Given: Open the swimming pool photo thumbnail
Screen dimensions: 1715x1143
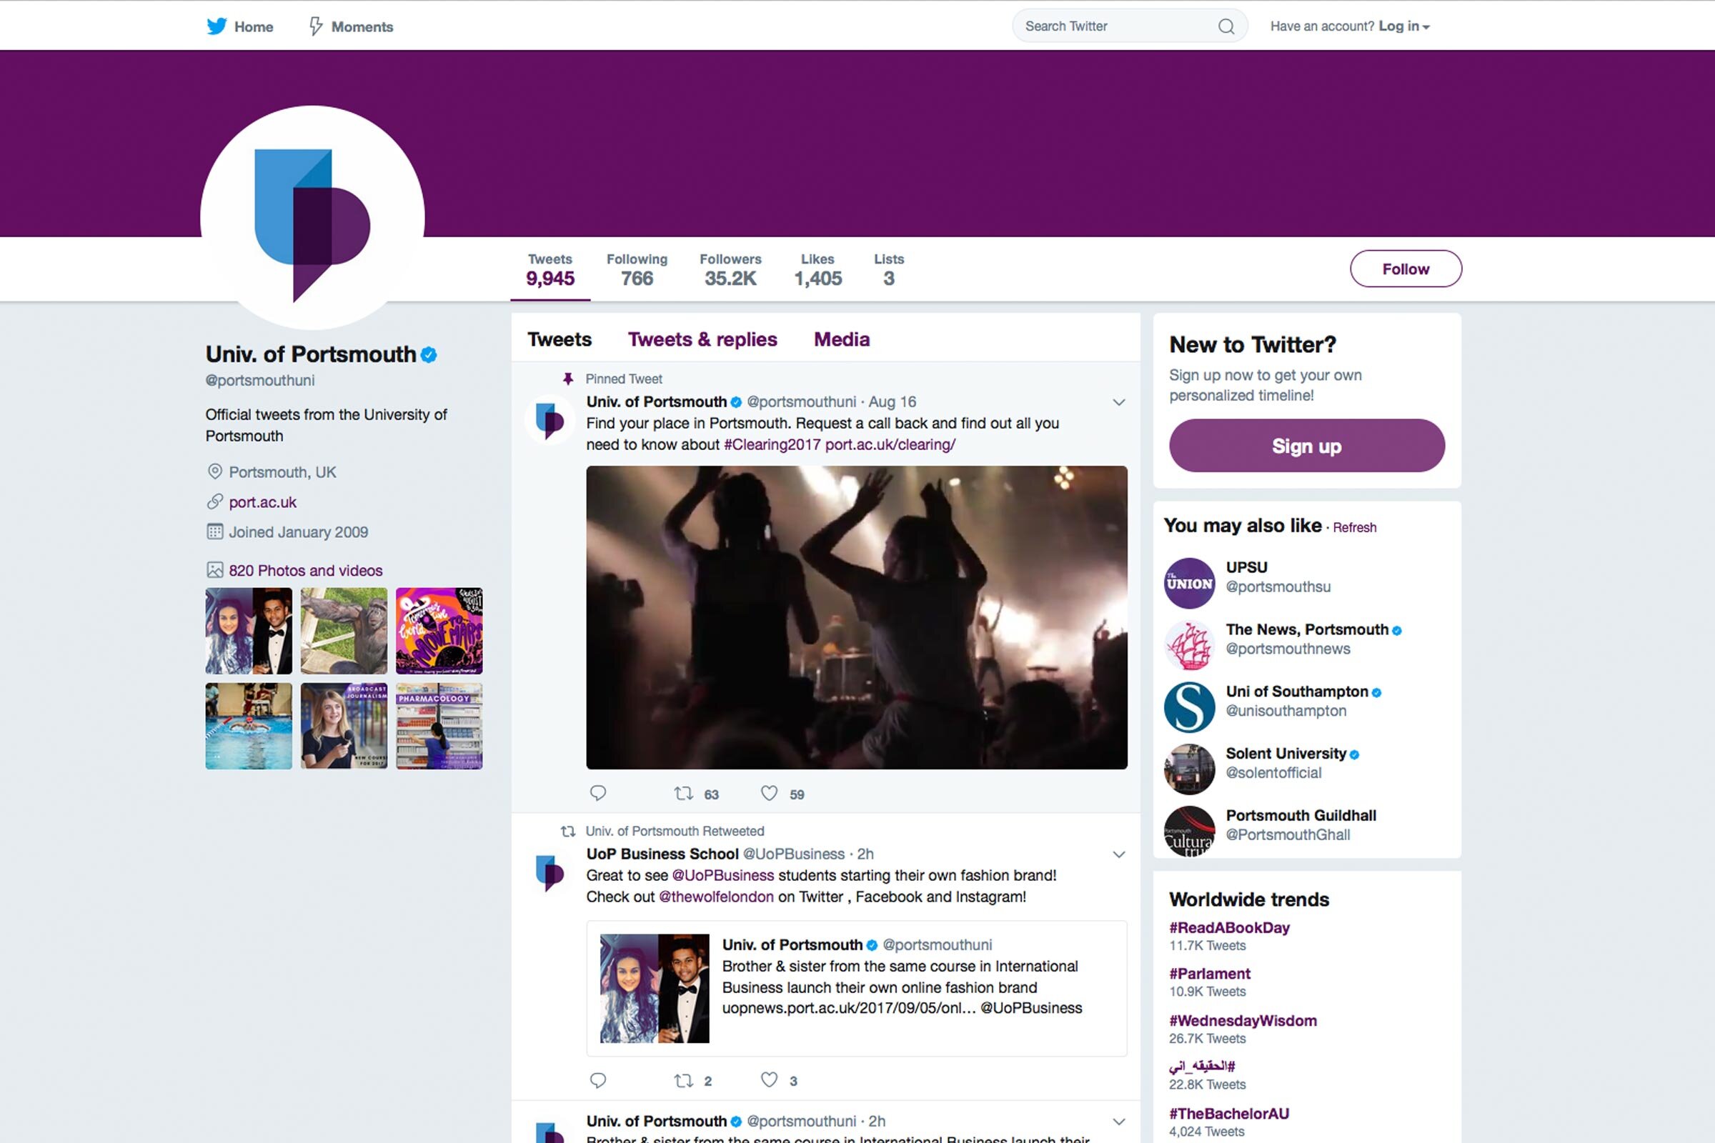Looking at the screenshot, I should point(249,725).
